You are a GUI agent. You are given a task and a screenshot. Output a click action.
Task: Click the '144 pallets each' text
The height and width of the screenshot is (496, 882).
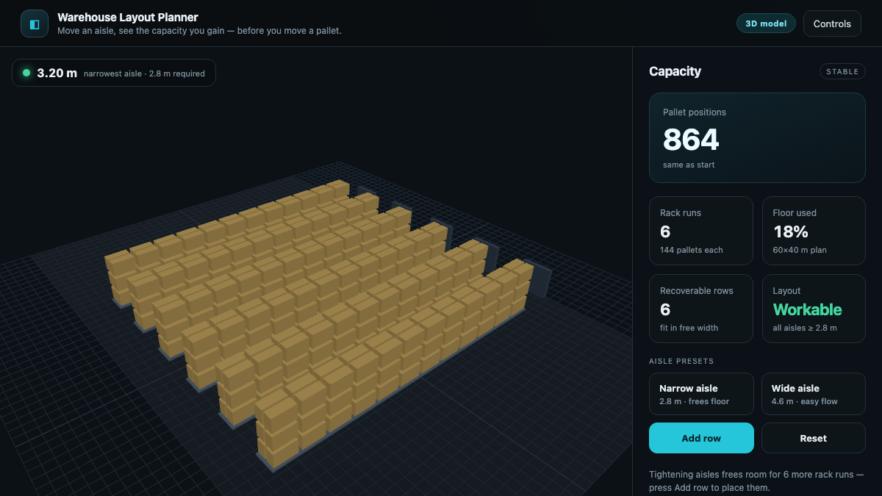pyautogui.click(x=692, y=250)
